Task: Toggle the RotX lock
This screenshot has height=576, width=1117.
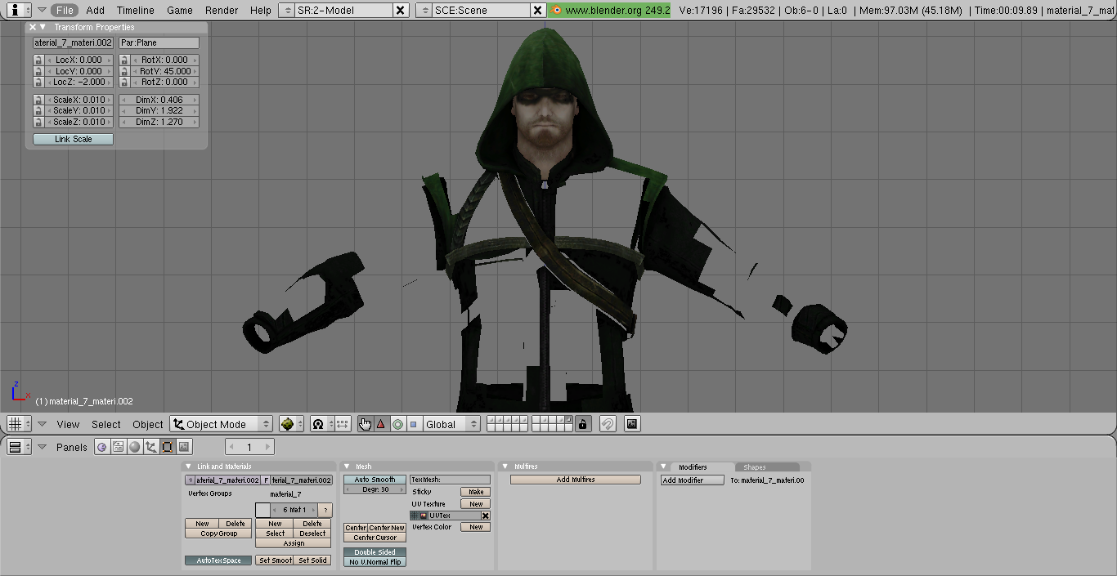Action: coord(124,60)
